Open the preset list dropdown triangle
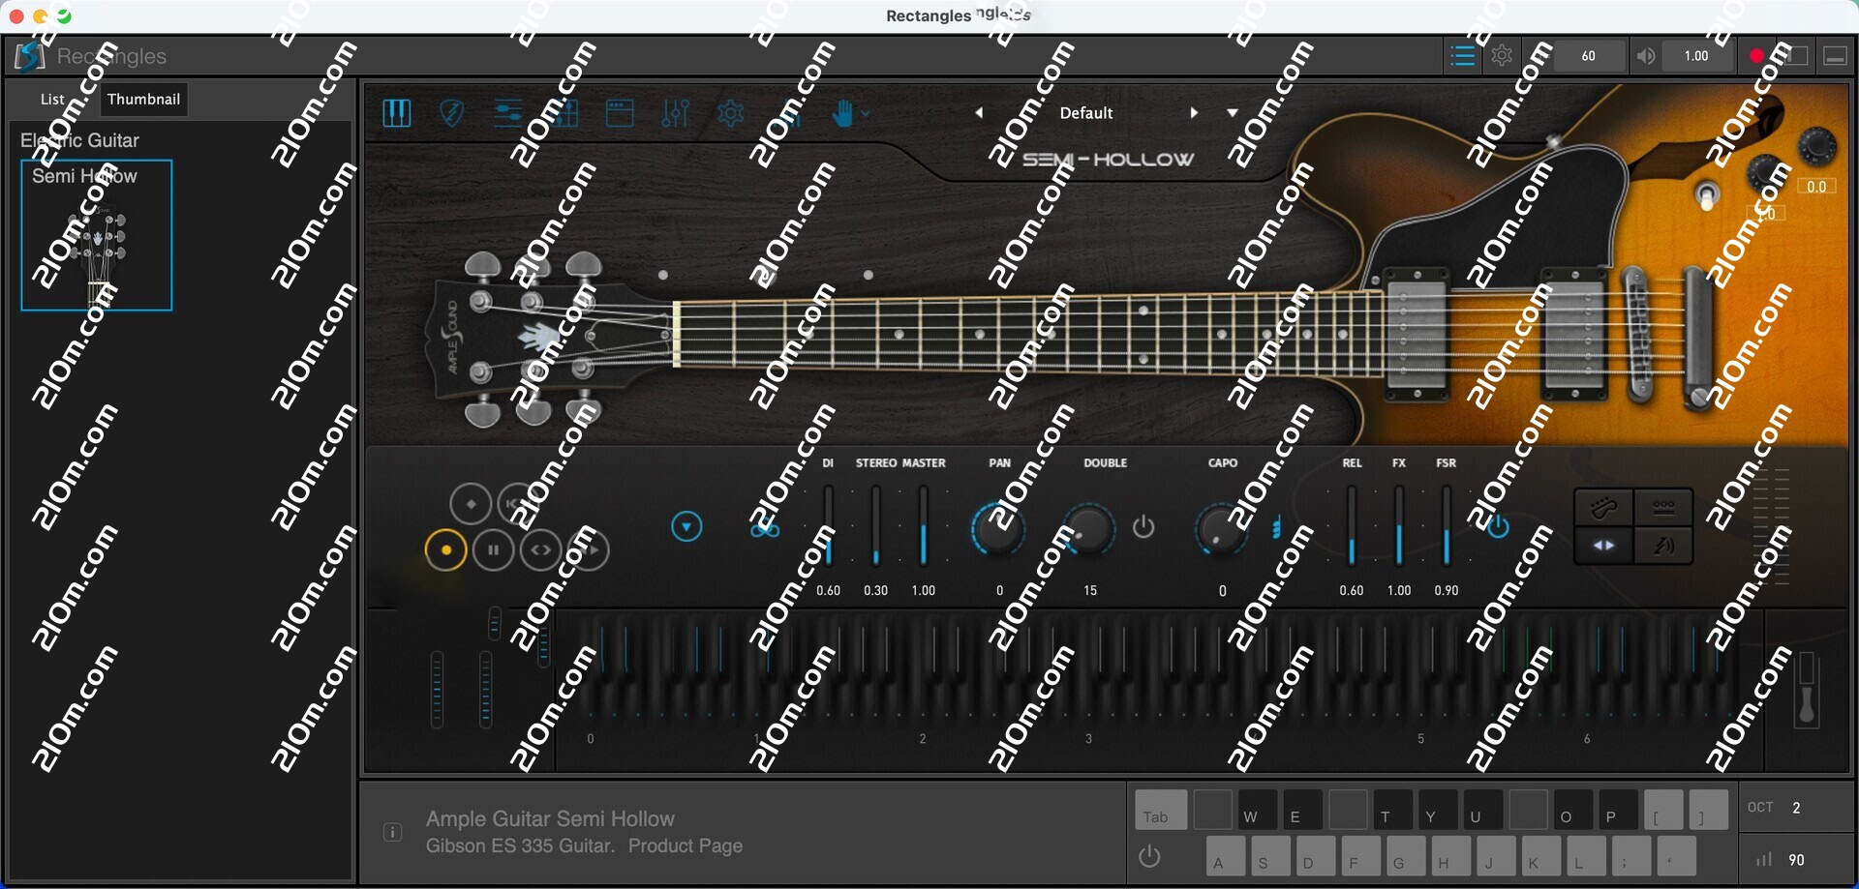Image resolution: width=1859 pixels, height=889 pixels. point(1233,112)
